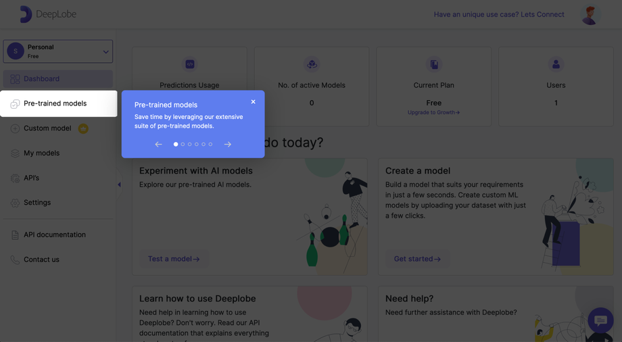Click the Get started button
Viewport: 622px width, 342px height.
(x=417, y=259)
